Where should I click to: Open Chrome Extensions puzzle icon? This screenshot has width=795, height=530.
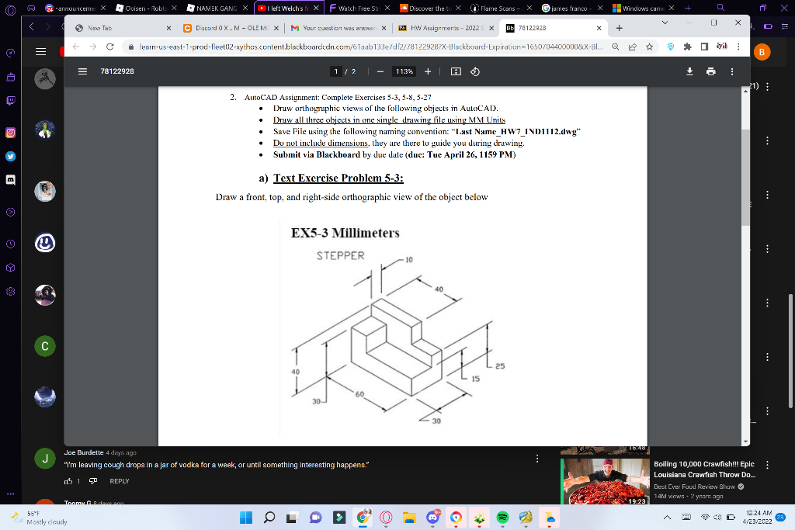pos(688,47)
